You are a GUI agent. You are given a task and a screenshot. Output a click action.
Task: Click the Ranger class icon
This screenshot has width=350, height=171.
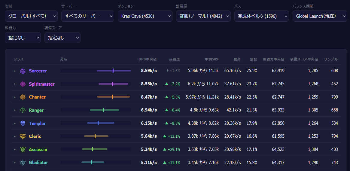[x=23, y=110]
